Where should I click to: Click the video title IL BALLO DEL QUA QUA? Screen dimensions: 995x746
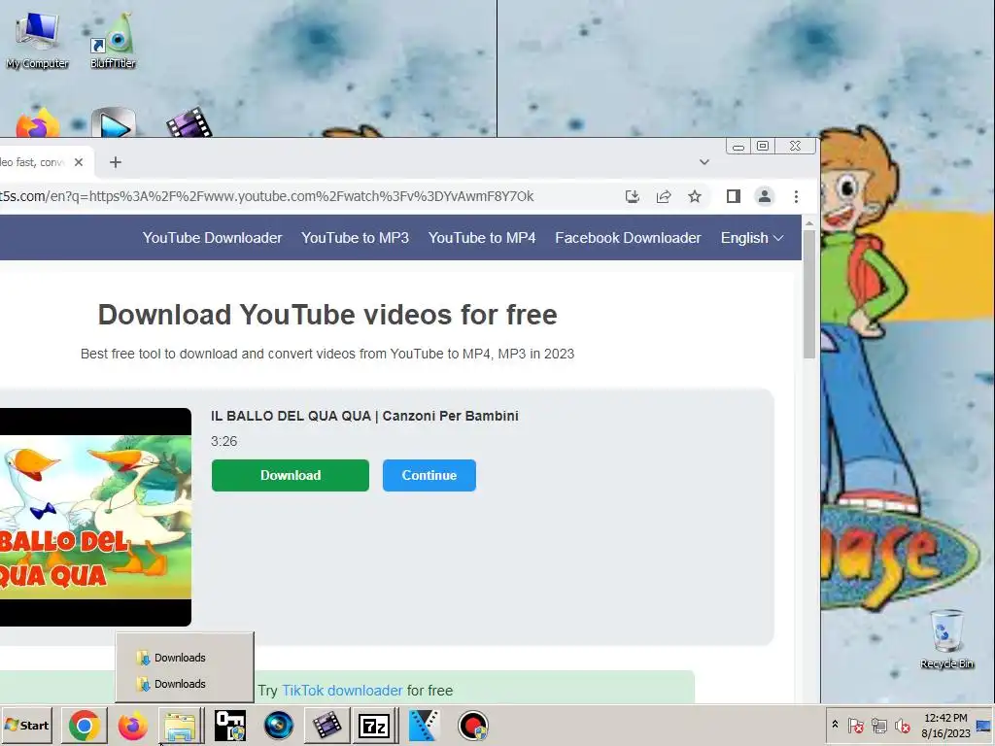click(x=364, y=416)
